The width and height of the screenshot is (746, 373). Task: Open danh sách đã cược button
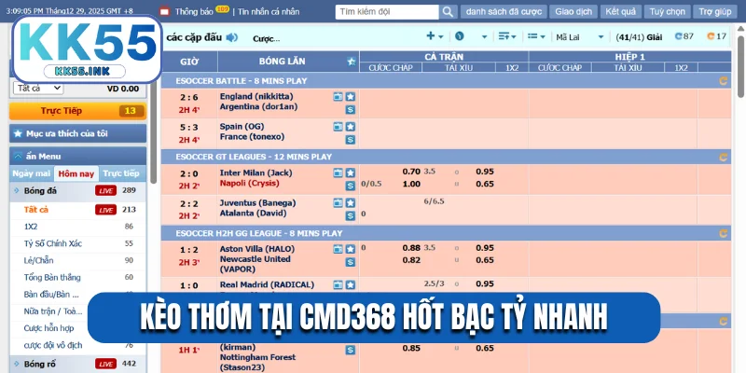pos(504,12)
